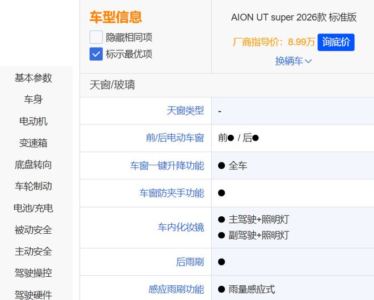Click the dot in 后雨刷 row
The height and width of the screenshot is (300, 374).
click(222, 262)
